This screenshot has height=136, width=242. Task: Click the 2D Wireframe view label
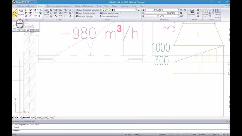coord(33,30)
